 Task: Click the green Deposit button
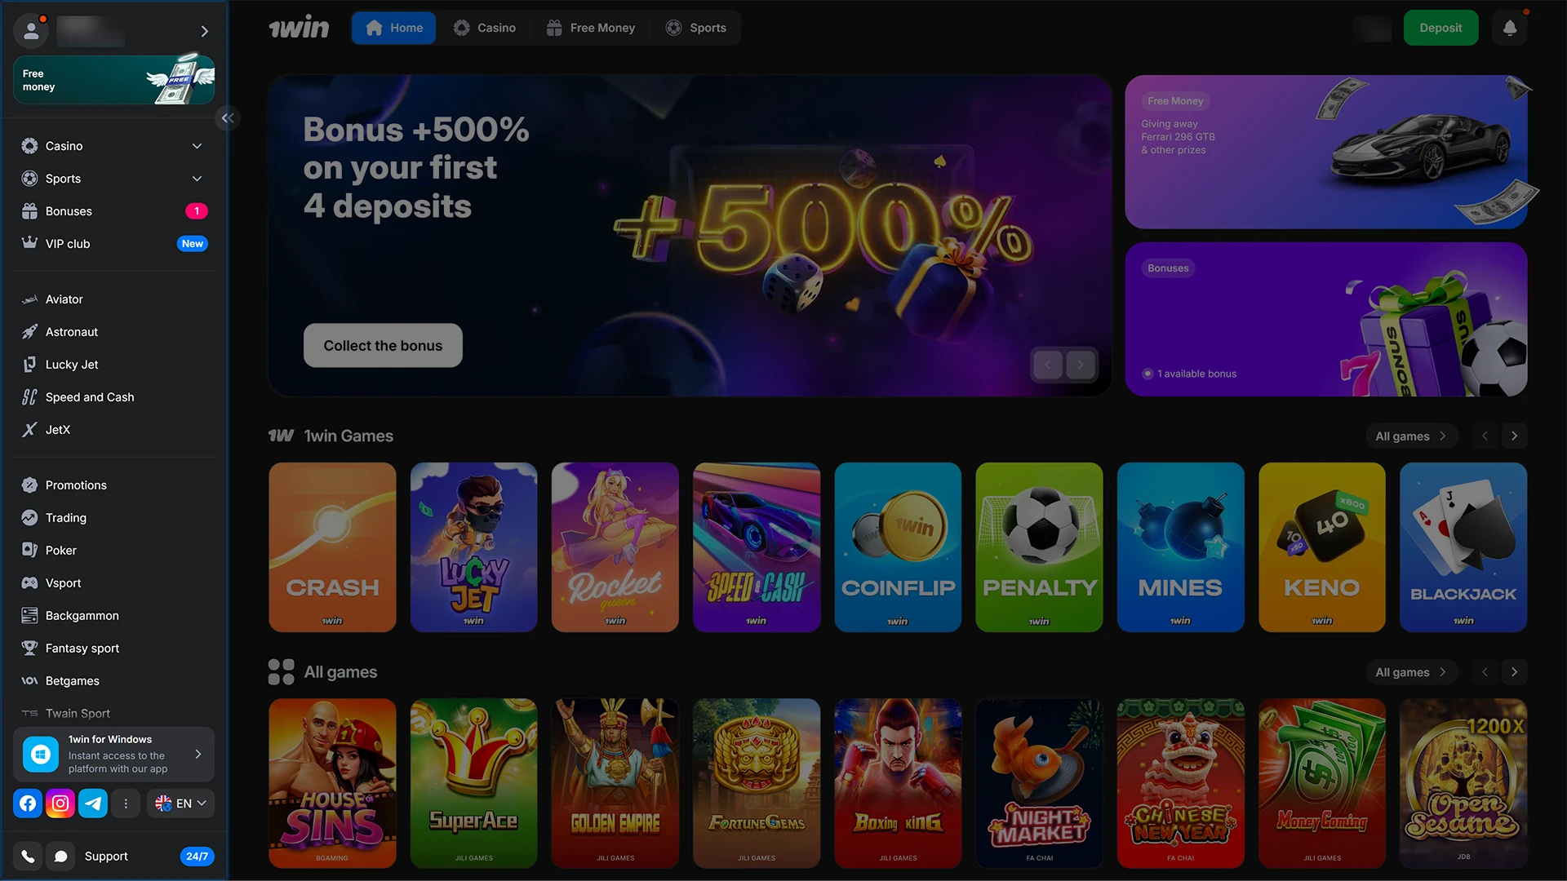[x=1440, y=28]
